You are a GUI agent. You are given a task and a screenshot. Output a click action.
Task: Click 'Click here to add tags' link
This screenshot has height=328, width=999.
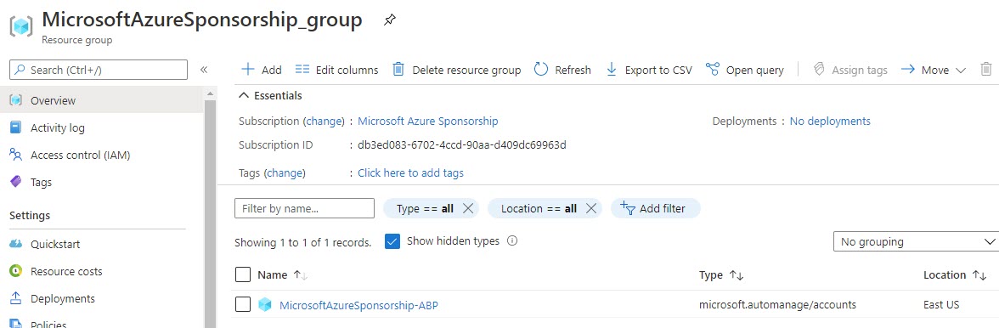tap(411, 172)
